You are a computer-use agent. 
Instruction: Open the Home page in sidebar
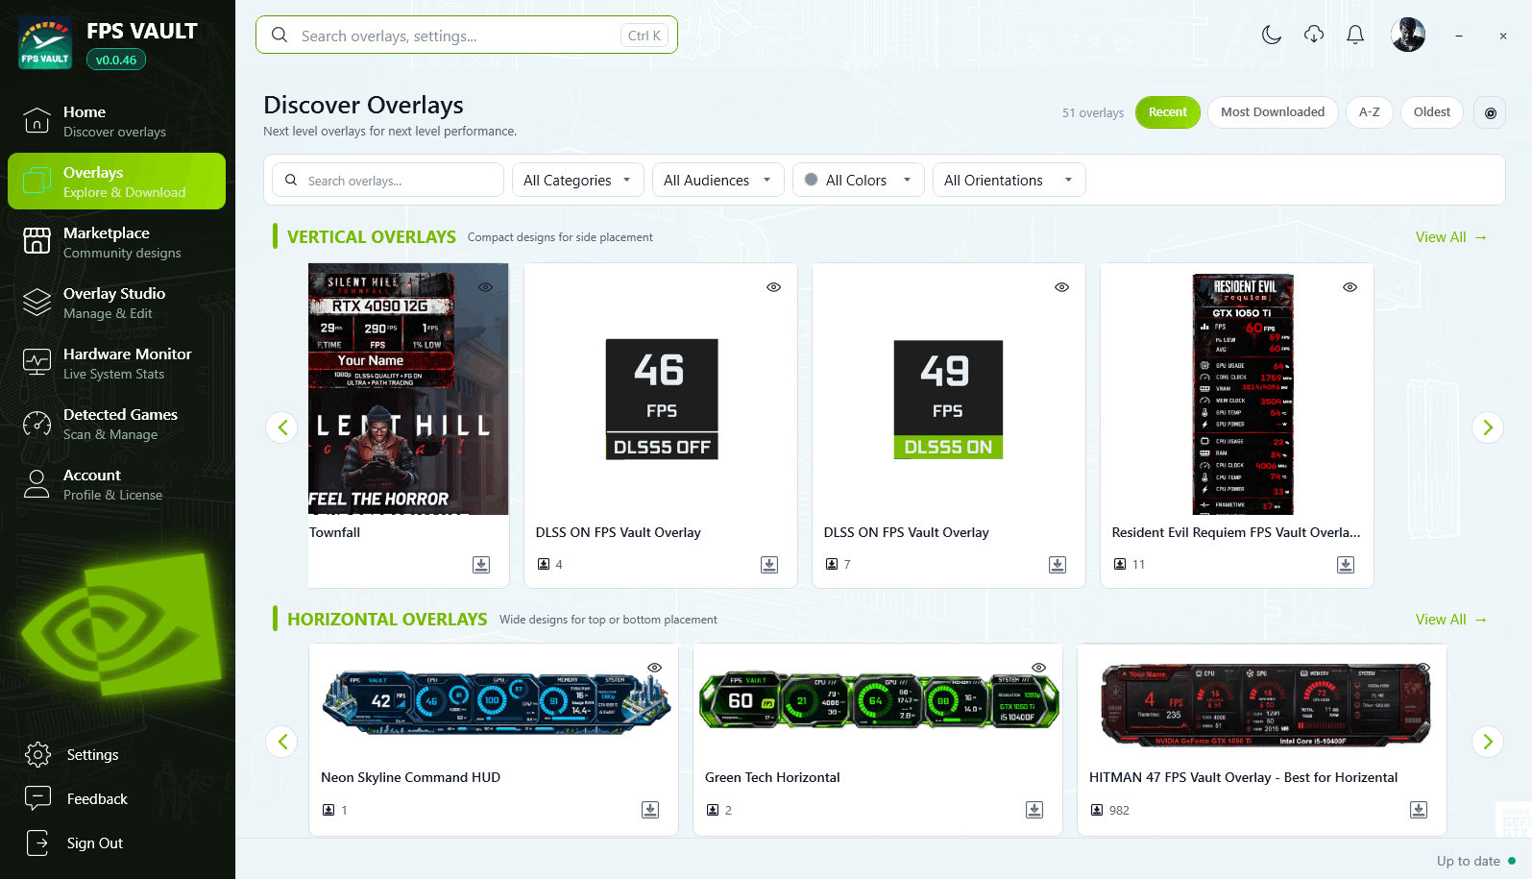(x=117, y=121)
